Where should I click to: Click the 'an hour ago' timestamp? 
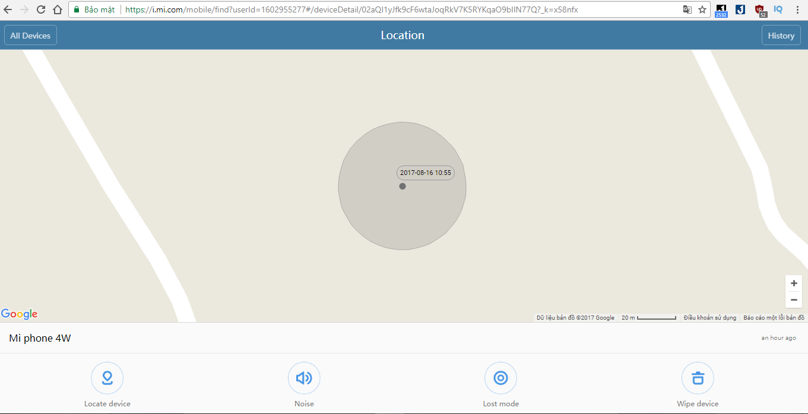[x=778, y=338]
